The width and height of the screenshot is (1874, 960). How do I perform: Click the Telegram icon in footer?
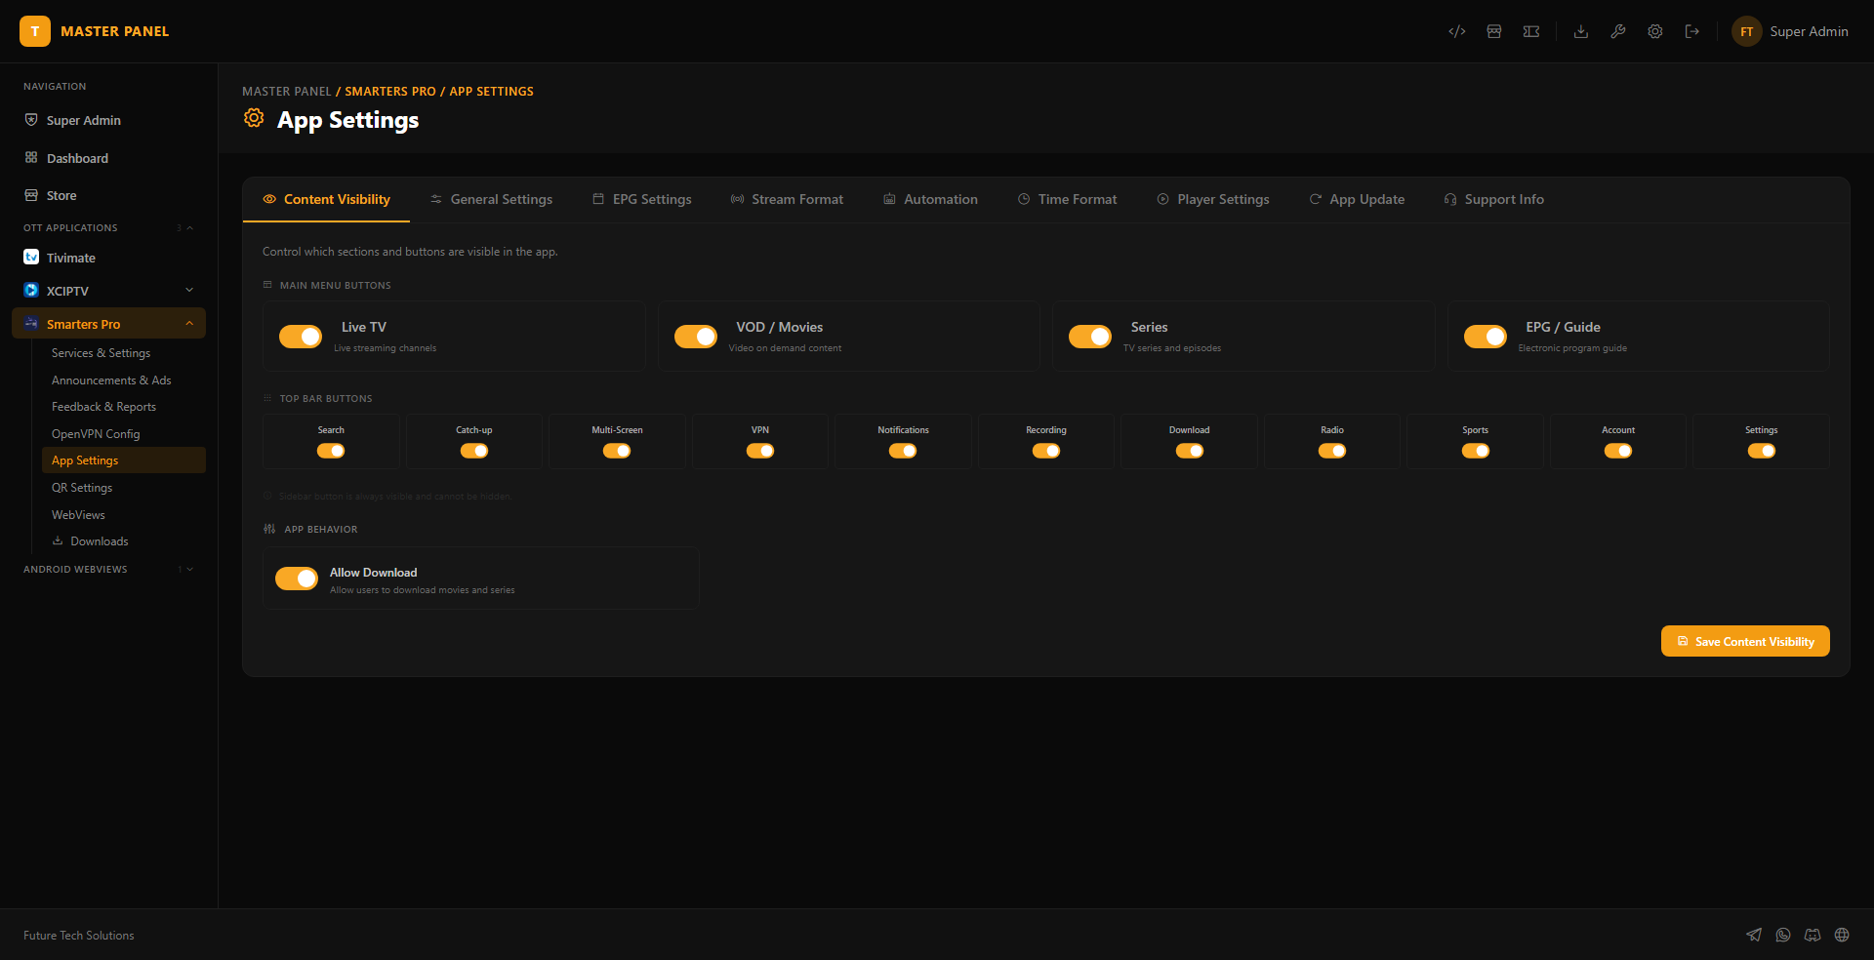[1754, 935]
